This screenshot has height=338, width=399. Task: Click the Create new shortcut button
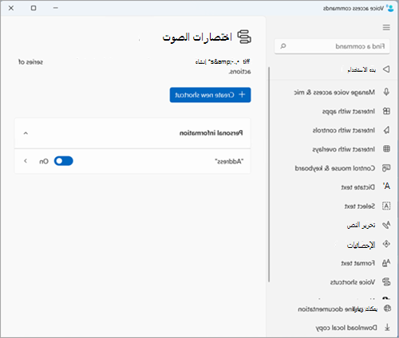coord(210,95)
